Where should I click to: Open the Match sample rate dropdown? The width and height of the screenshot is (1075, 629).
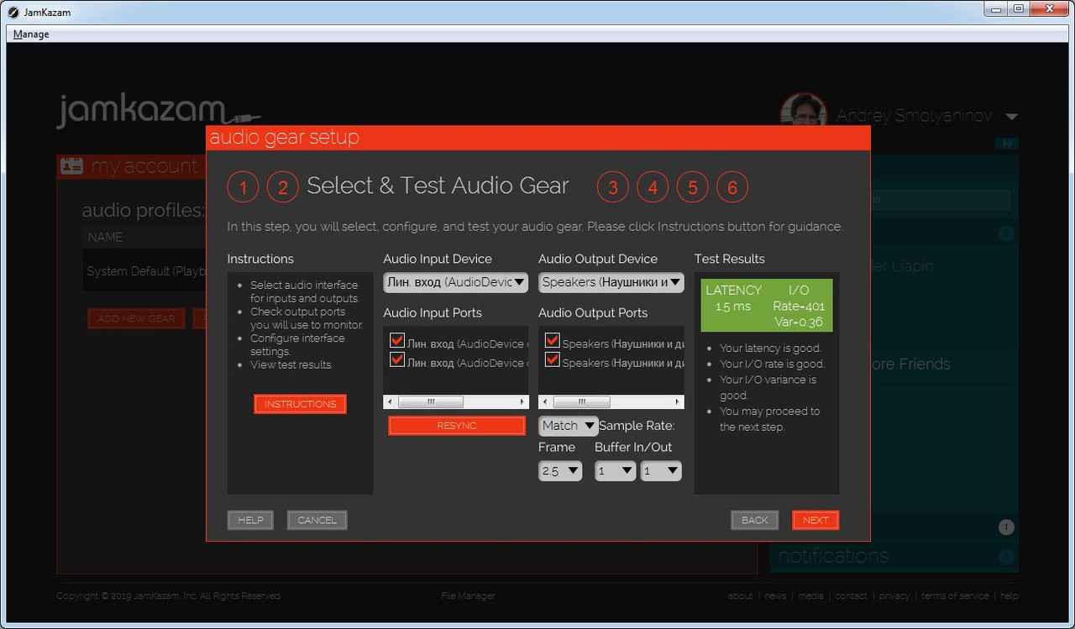569,426
